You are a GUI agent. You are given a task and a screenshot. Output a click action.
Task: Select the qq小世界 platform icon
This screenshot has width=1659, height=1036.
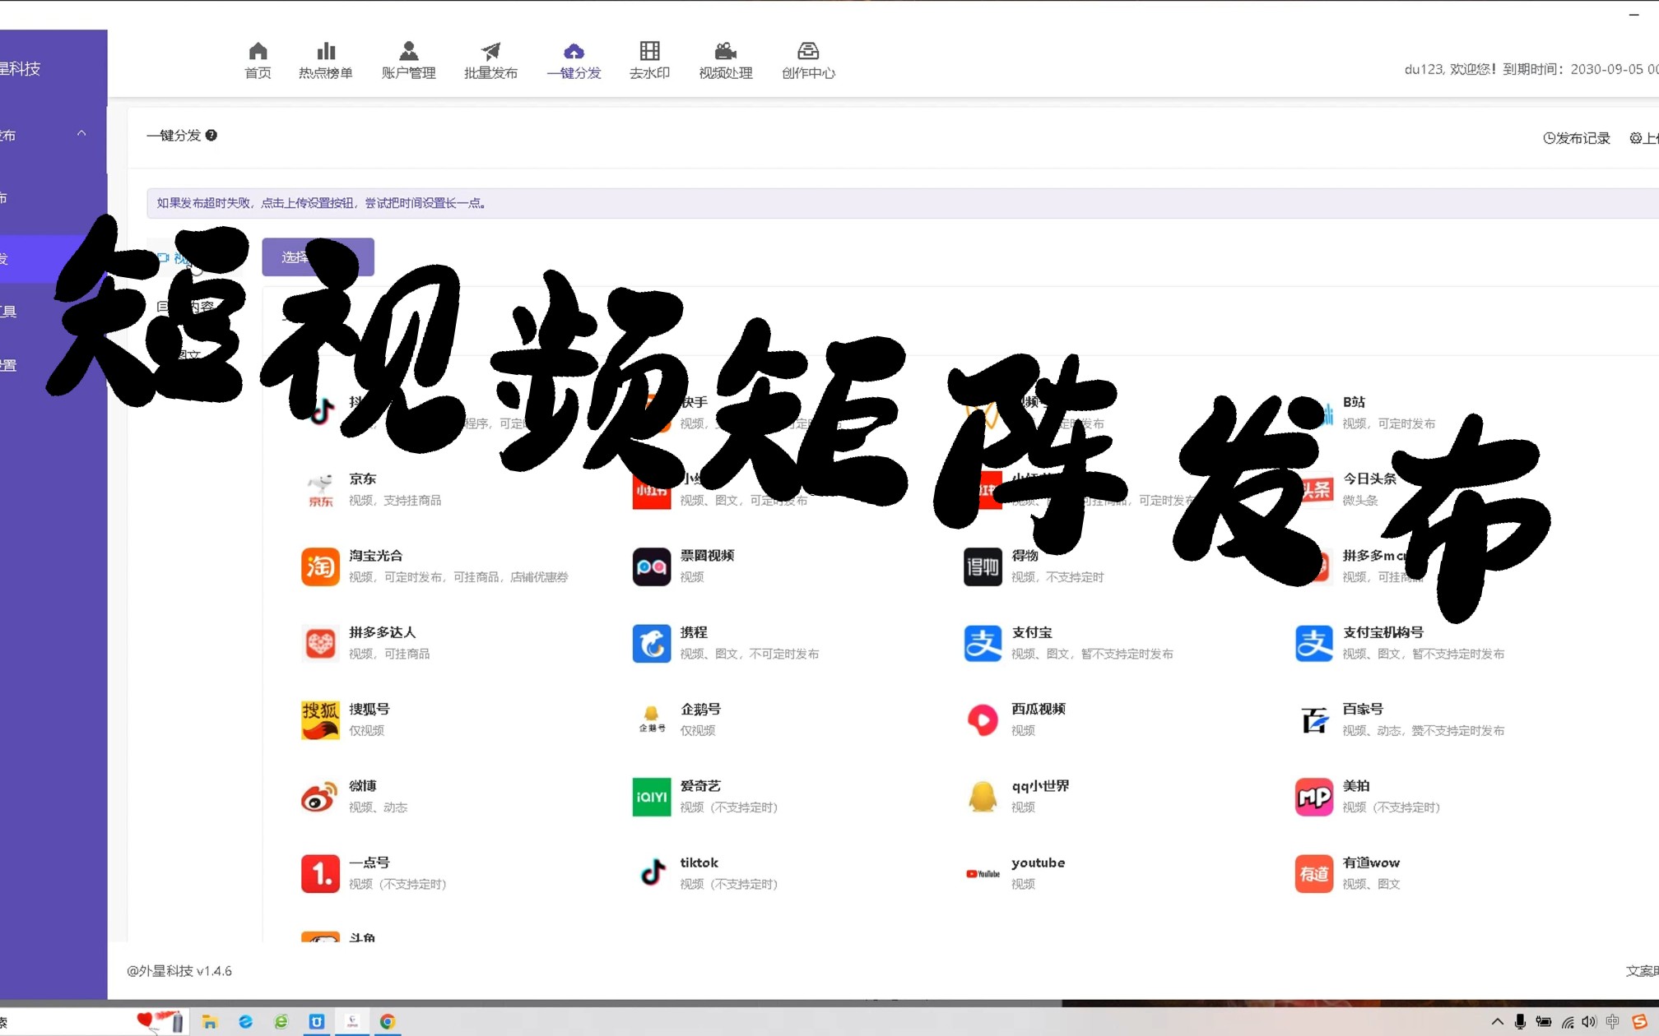[x=983, y=797]
